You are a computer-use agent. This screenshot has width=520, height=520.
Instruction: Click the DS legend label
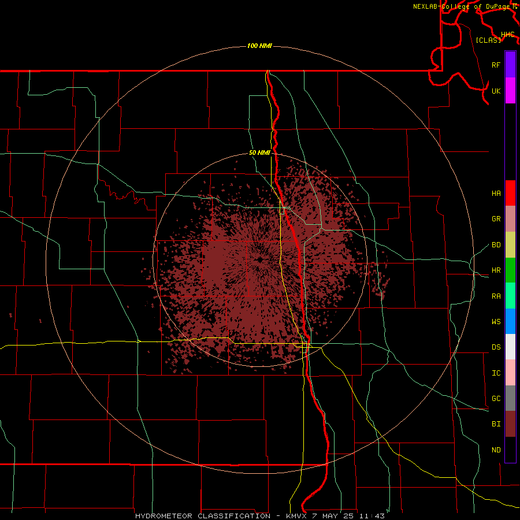pos(496,347)
